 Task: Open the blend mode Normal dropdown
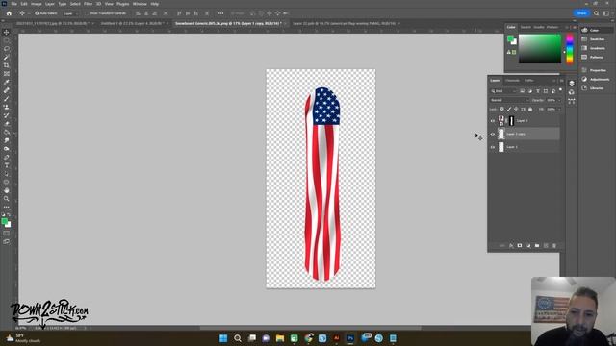509,100
